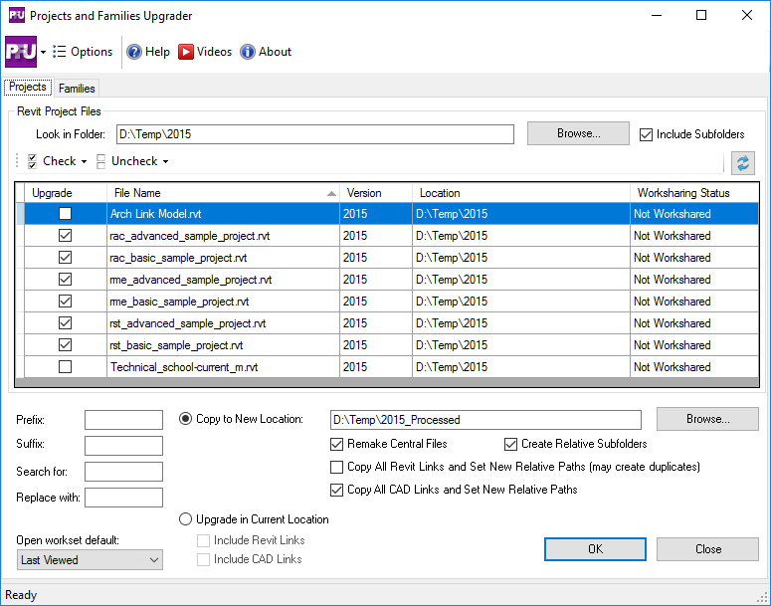The image size is (771, 606).
Task: Open the Check dropdown arrow
Action: point(84,162)
